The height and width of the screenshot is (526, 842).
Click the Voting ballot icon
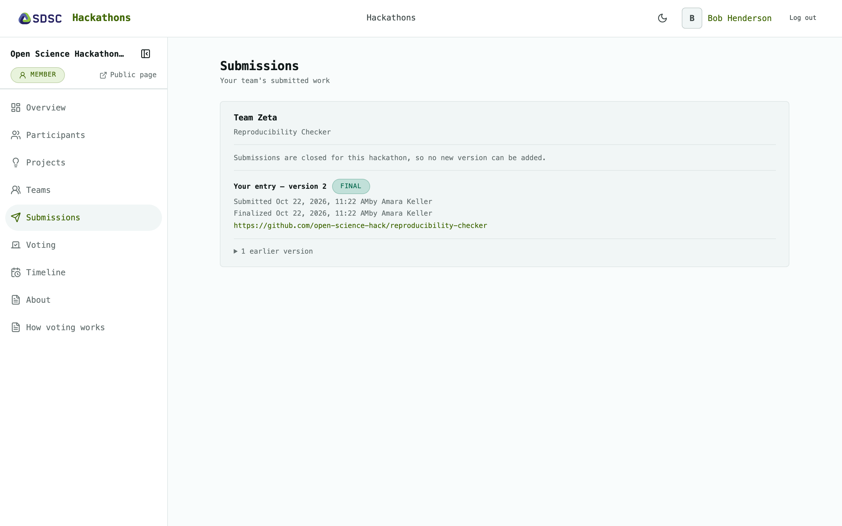[16, 245]
